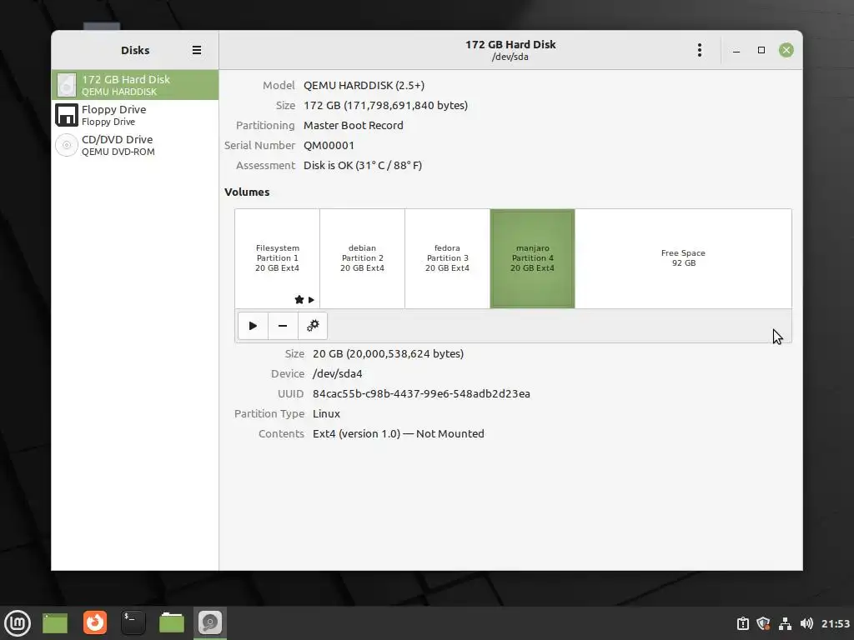Open volume control tray icon
Viewport: 854px width, 640px height.
tap(806, 623)
